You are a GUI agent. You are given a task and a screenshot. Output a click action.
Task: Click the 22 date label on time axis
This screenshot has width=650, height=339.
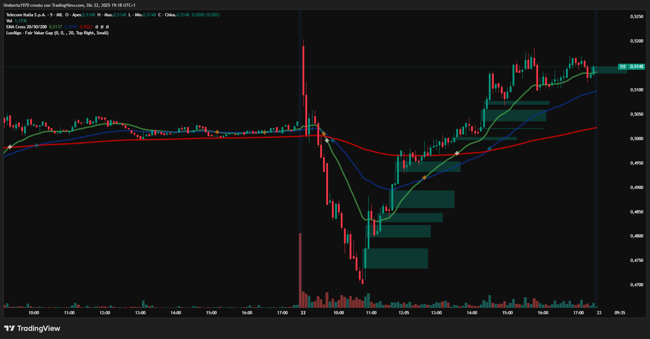click(x=303, y=313)
